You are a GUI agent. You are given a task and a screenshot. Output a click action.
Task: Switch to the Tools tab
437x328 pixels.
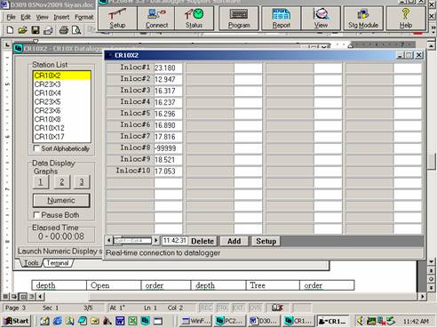[x=31, y=263]
